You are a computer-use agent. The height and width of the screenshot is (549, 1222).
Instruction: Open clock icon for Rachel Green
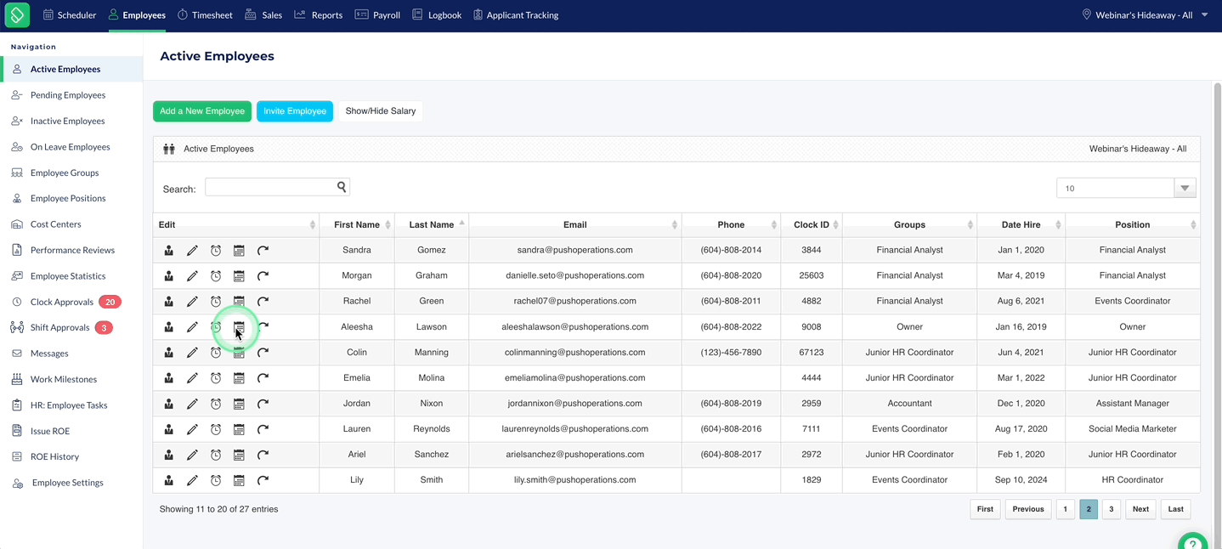coord(216,302)
